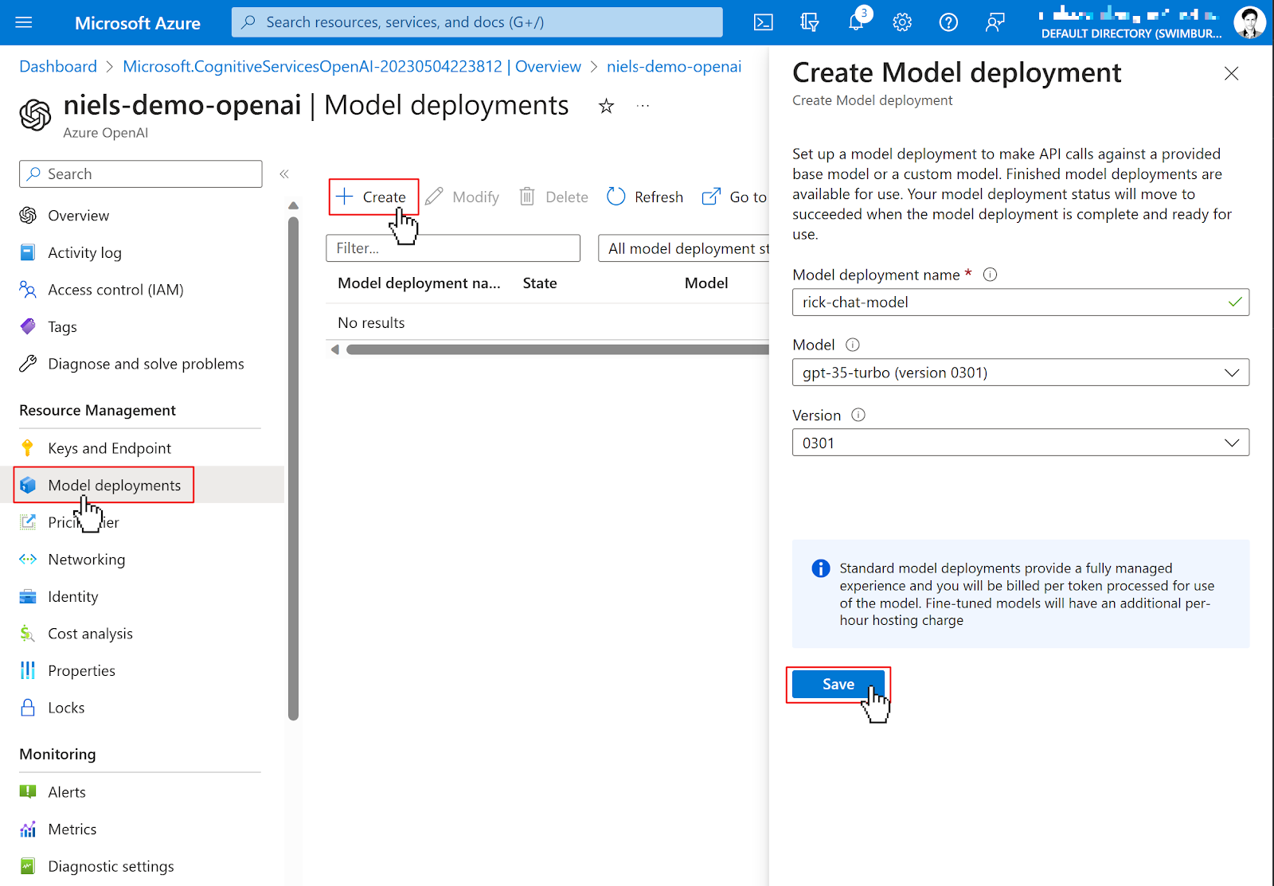Edit the Model deployment name field
Image resolution: width=1274 pixels, height=886 pixels.
(1021, 302)
